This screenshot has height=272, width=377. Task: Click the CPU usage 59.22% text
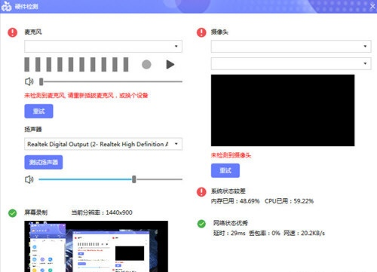tap(289, 201)
